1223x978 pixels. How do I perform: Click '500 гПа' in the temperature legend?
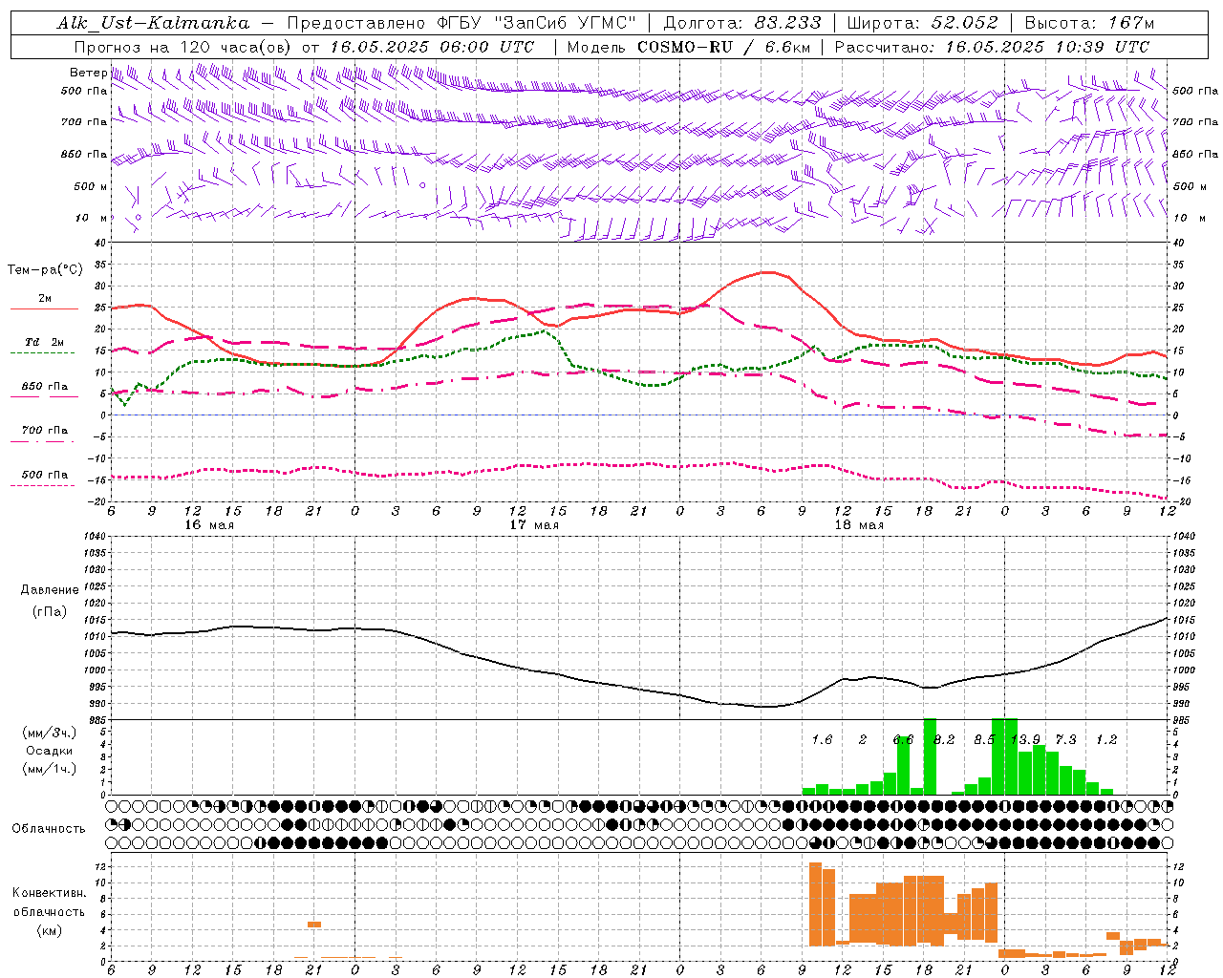pos(45,475)
